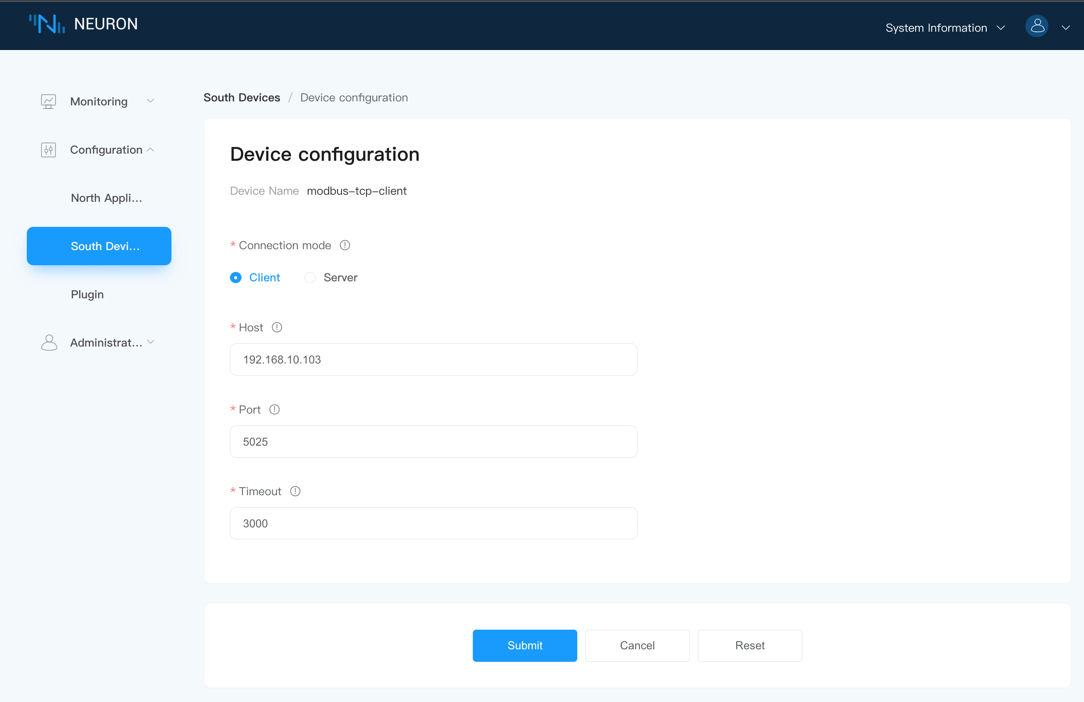Select the Server connection mode

tap(310, 277)
